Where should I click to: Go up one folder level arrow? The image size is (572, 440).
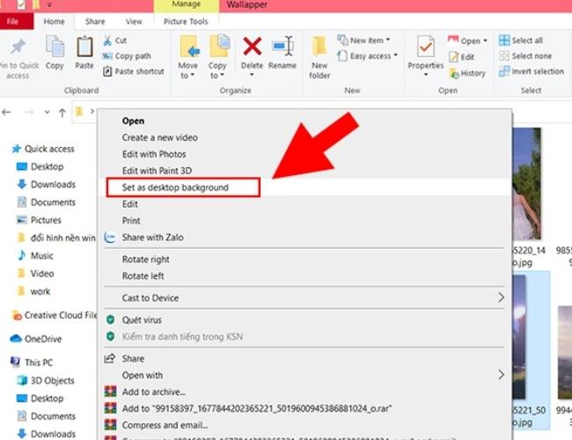[x=62, y=113]
